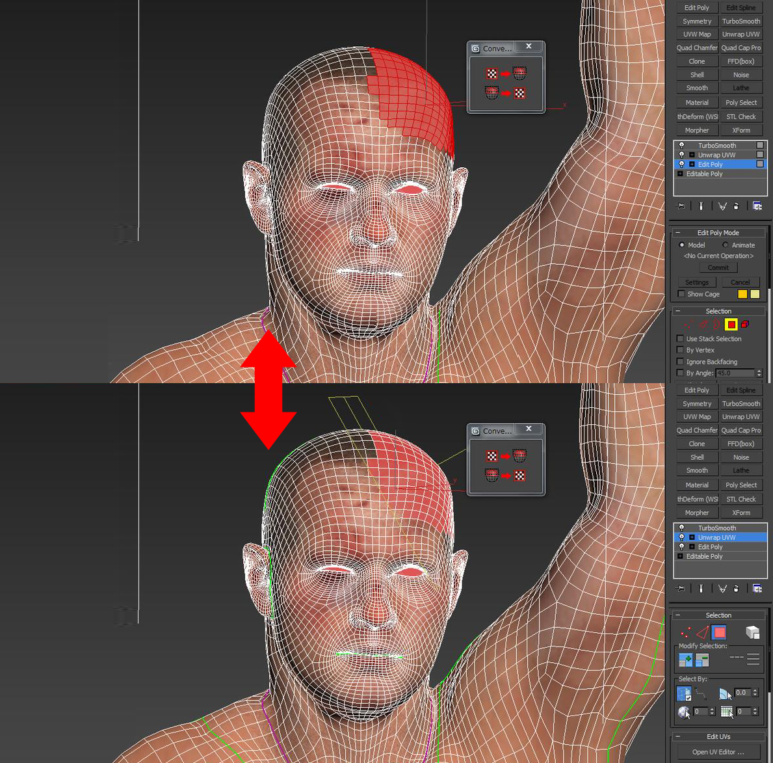Collapse the Edit Poly Mode rollout
Screen dimensions: 773x763
(x=678, y=232)
